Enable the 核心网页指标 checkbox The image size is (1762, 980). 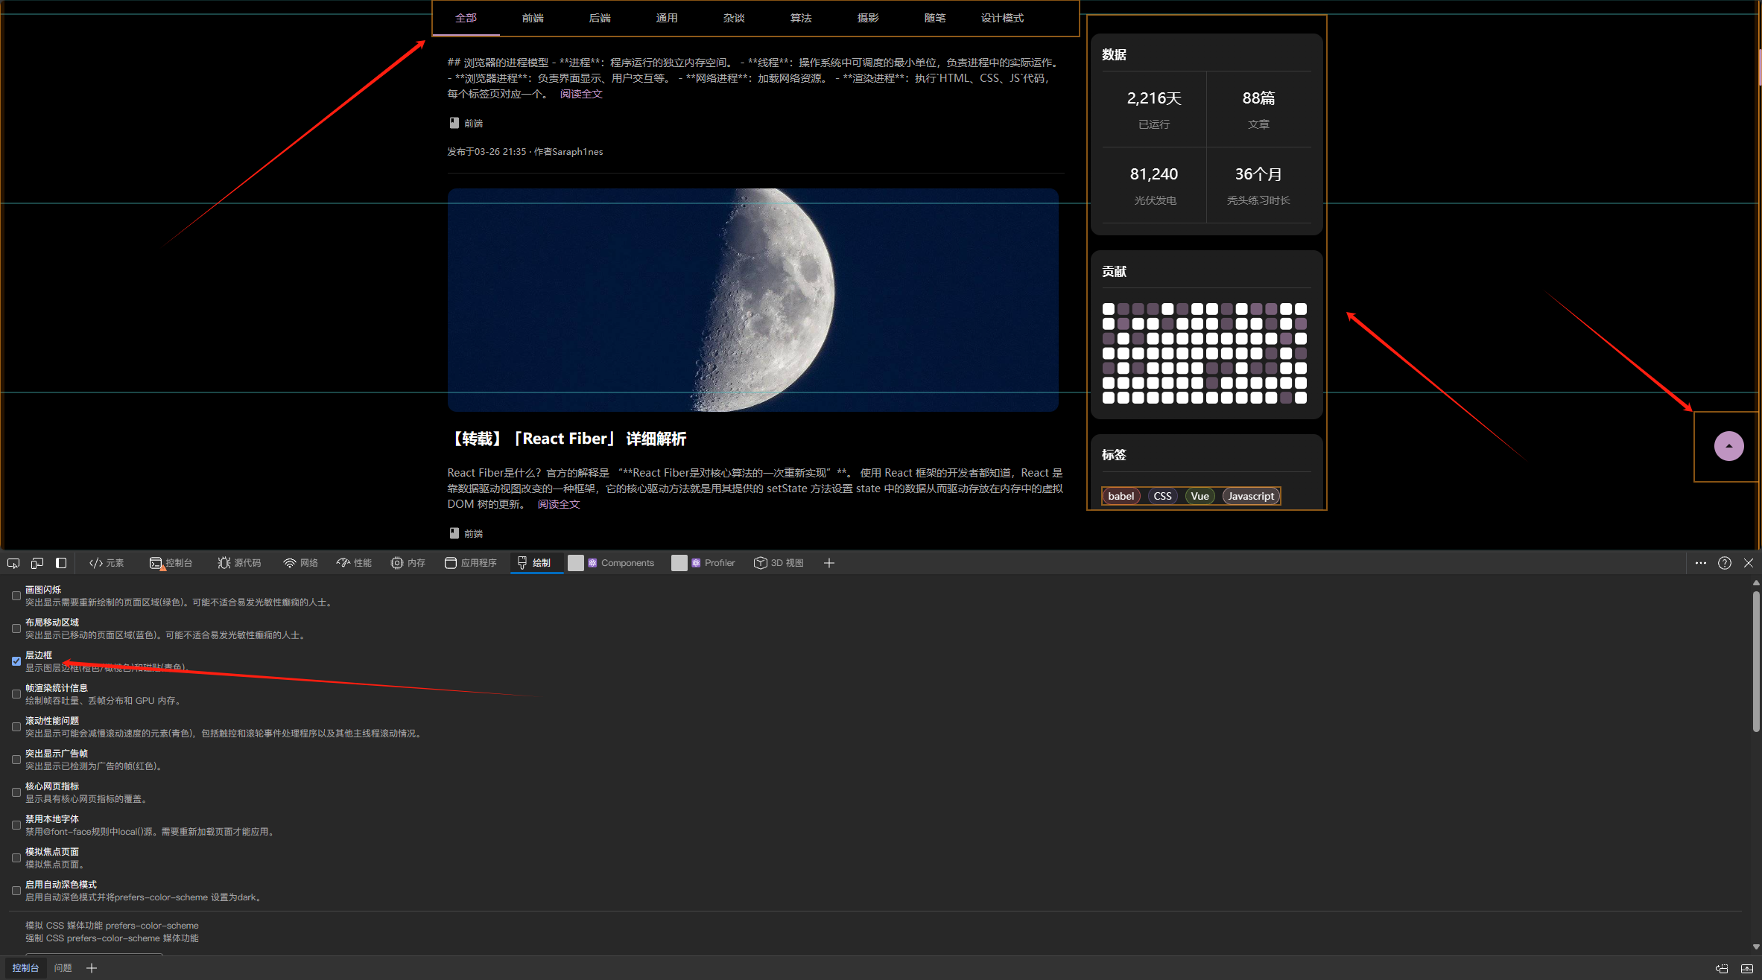16,792
